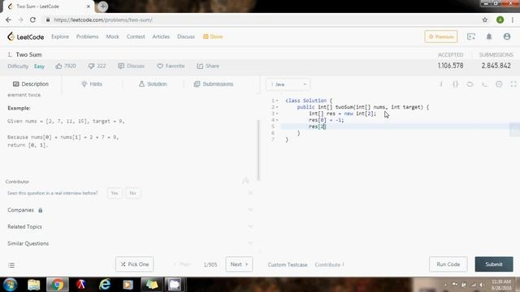Open the Chrome profile avatar
The width and height of the screenshot is (520, 292).
tap(500, 19)
